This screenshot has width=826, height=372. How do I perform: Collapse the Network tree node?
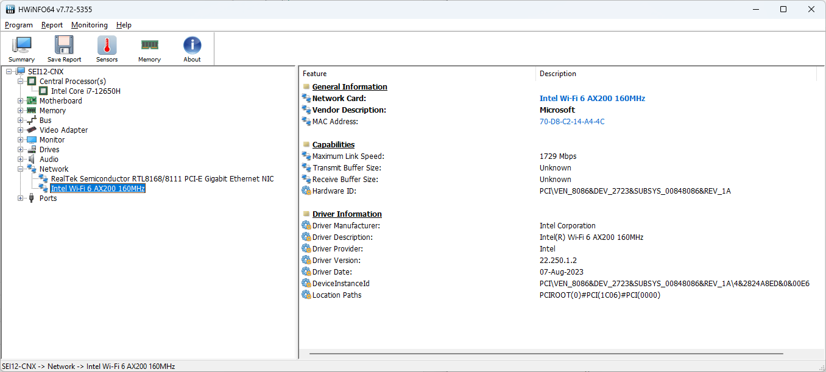21,169
